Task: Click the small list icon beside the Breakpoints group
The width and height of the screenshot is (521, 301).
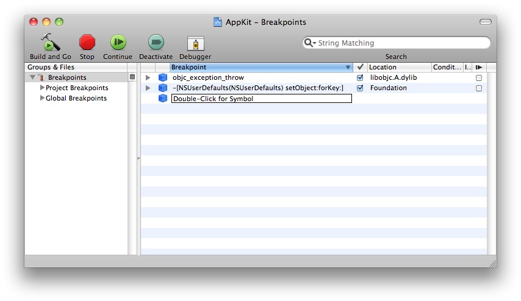Action: click(x=132, y=77)
